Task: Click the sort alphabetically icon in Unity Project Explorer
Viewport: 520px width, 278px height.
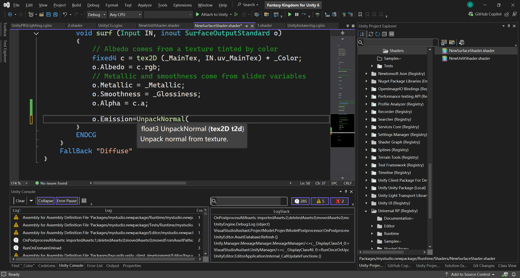Action: click(362, 34)
